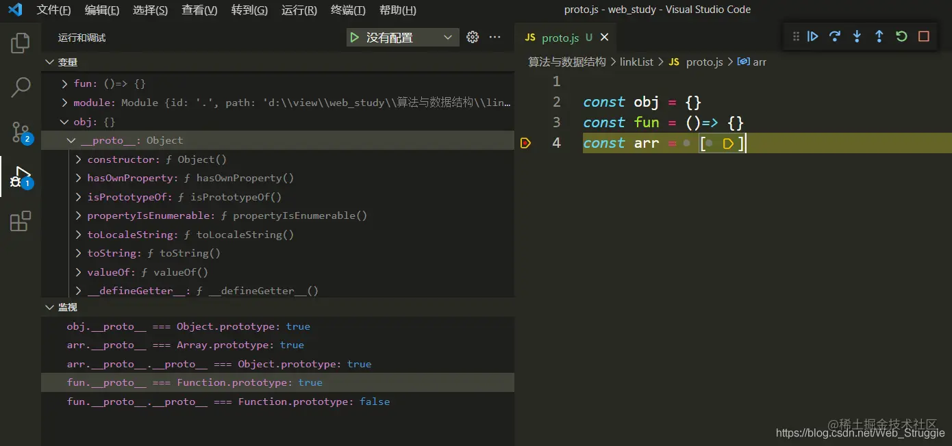
Task: Click the inline breakpoint inside the brackets
Action: click(x=728, y=144)
